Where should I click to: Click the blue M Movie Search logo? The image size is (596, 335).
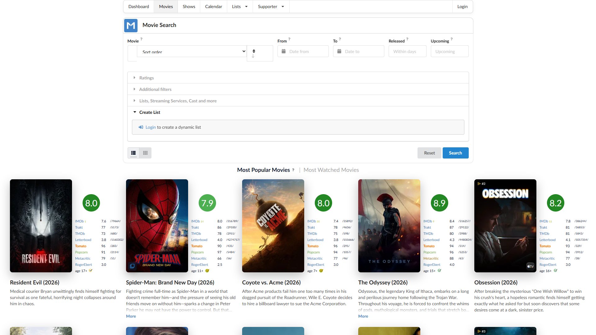coord(131,25)
